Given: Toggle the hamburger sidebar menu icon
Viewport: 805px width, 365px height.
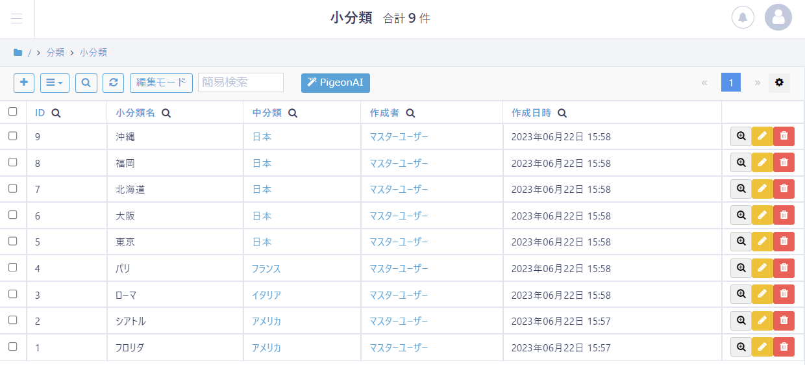Looking at the screenshot, I should (17, 18).
